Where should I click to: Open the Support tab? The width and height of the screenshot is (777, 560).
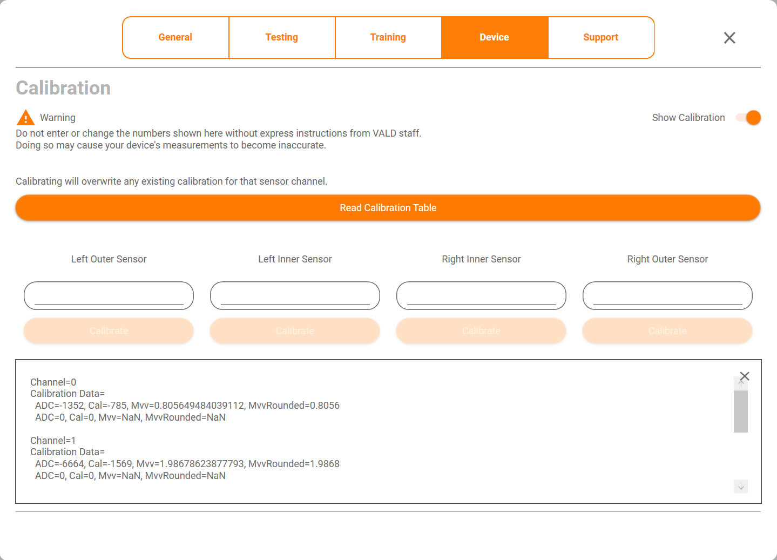tap(601, 37)
